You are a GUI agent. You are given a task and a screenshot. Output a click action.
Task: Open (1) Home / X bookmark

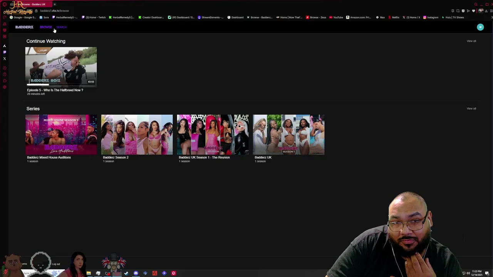pyautogui.click(x=411, y=17)
